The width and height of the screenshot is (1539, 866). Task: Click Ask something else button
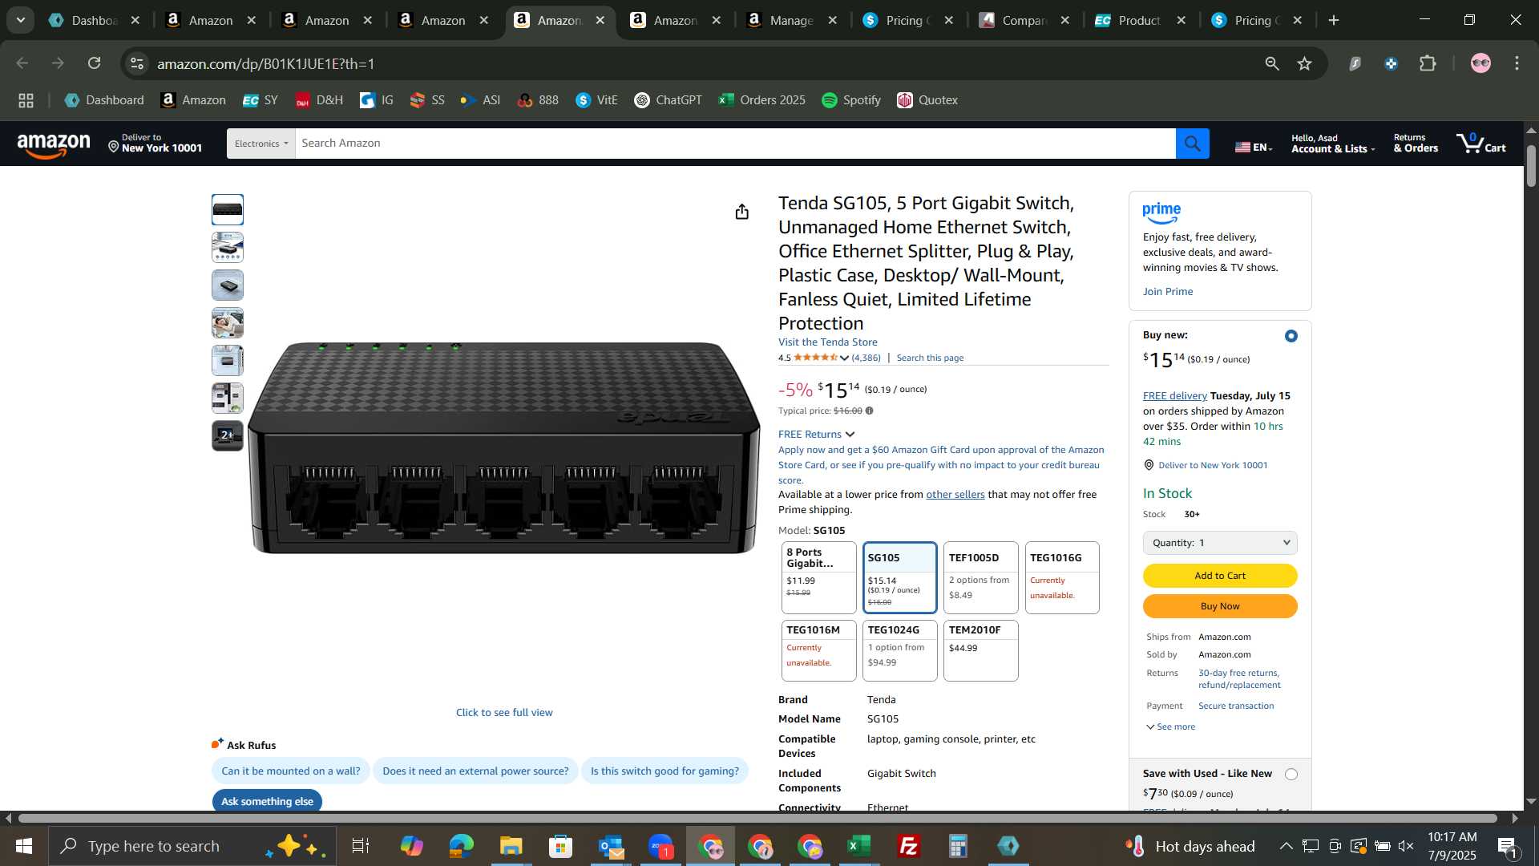(267, 801)
